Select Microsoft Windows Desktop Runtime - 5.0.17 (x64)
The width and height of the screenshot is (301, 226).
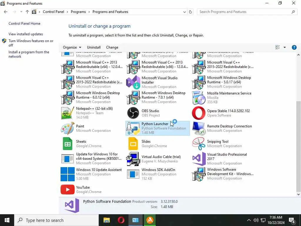coord(223,82)
